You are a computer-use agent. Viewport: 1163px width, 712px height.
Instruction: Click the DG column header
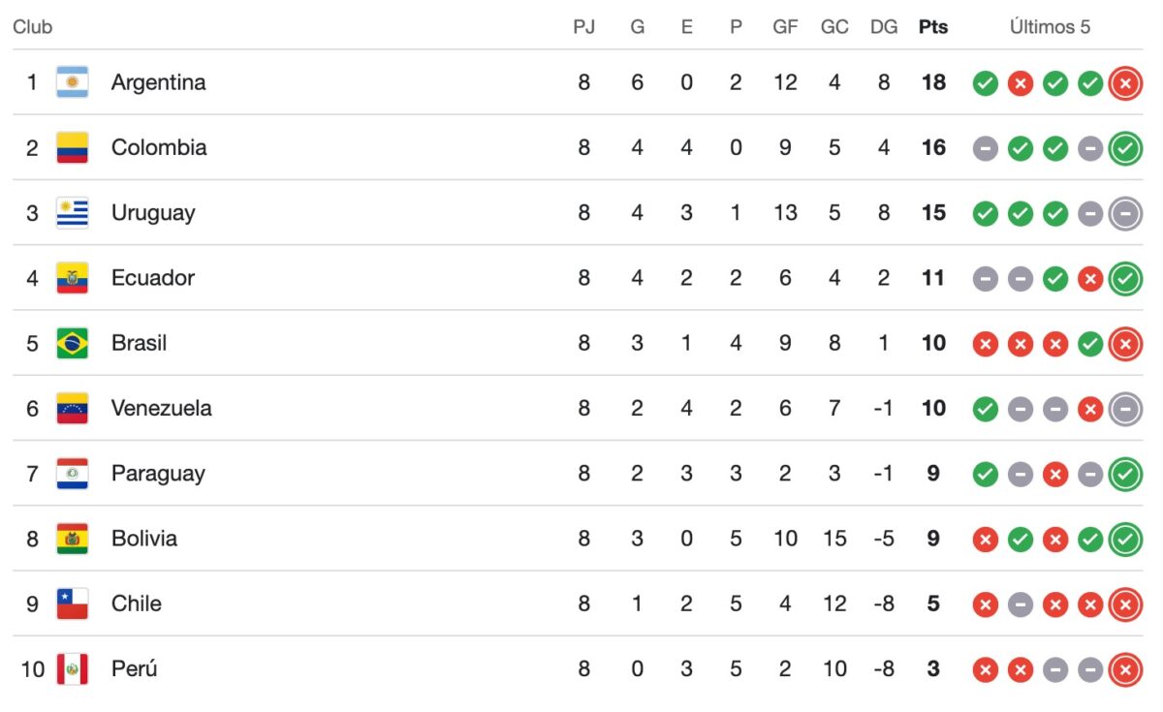(884, 27)
